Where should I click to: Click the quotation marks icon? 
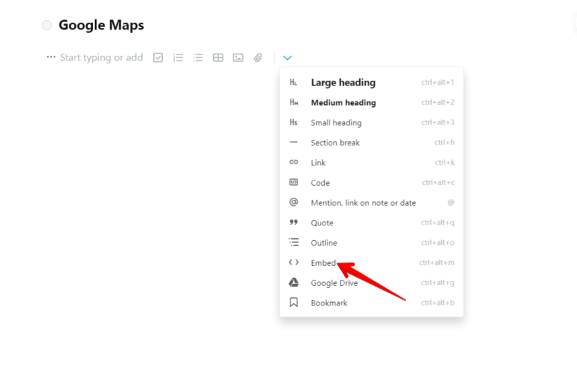click(293, 222)
